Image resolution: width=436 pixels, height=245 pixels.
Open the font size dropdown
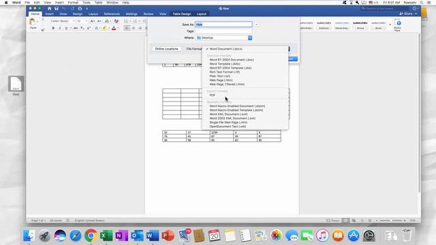click(87, 21)
